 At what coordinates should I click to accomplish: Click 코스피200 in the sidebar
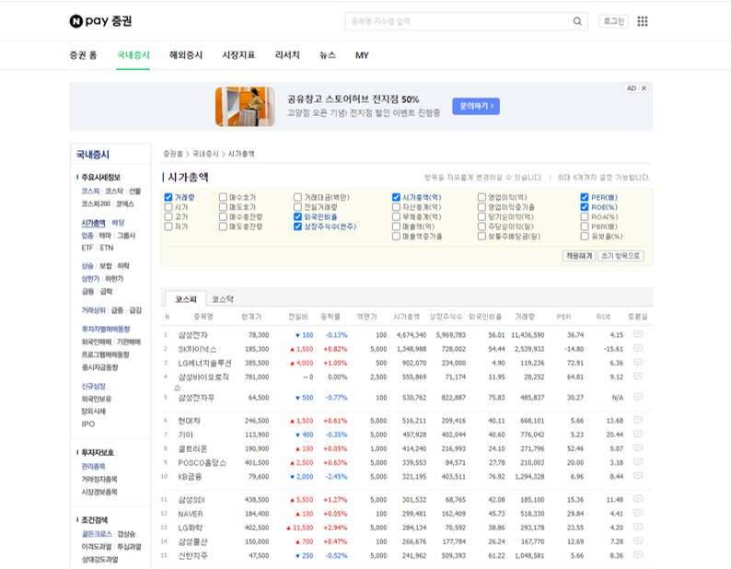coord(96,203)
